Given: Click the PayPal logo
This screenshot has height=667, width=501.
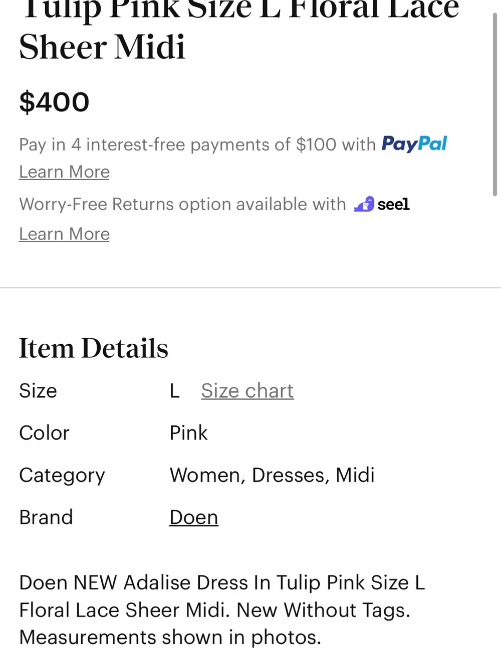Looking at the screenshot, I should pyautogui.click(x=414, y=144).
